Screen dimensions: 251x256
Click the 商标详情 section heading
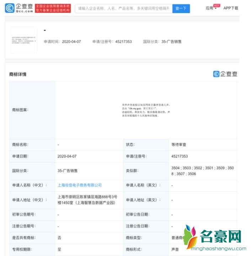pyautogui.click(x=18, y=74)
